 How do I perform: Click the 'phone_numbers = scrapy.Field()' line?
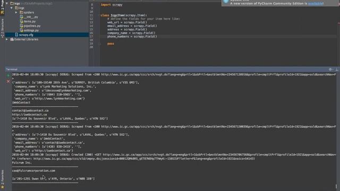click(x=132, y=37)
